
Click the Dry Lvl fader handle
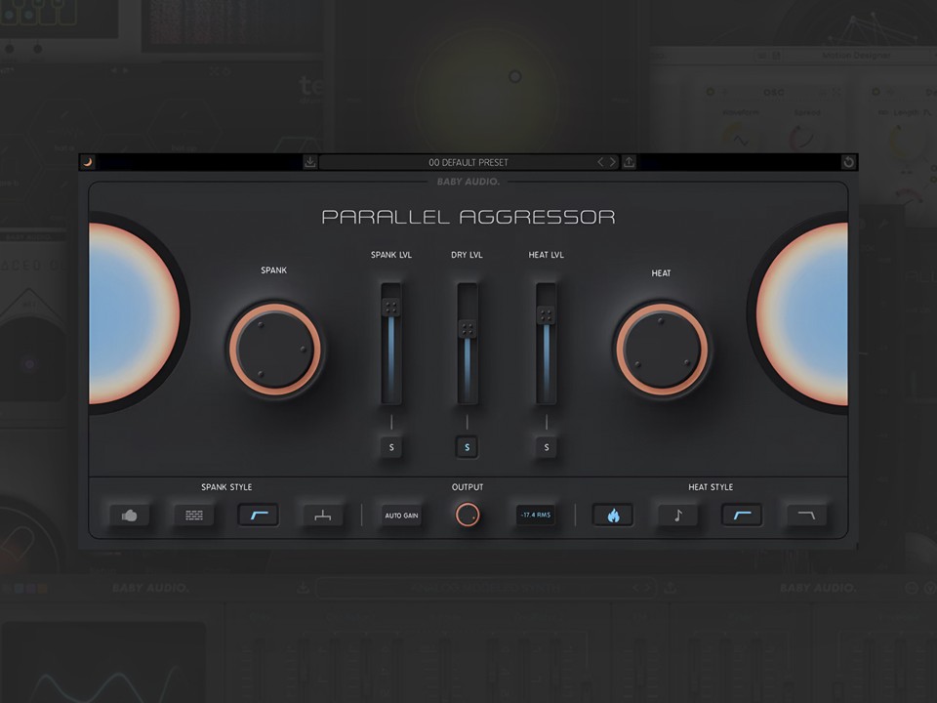click(x=468, y=329)
